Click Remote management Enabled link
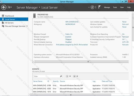Image resolution: width=134 pixels, height=96 pixels. pyautogui.click(x=68, y=37)
